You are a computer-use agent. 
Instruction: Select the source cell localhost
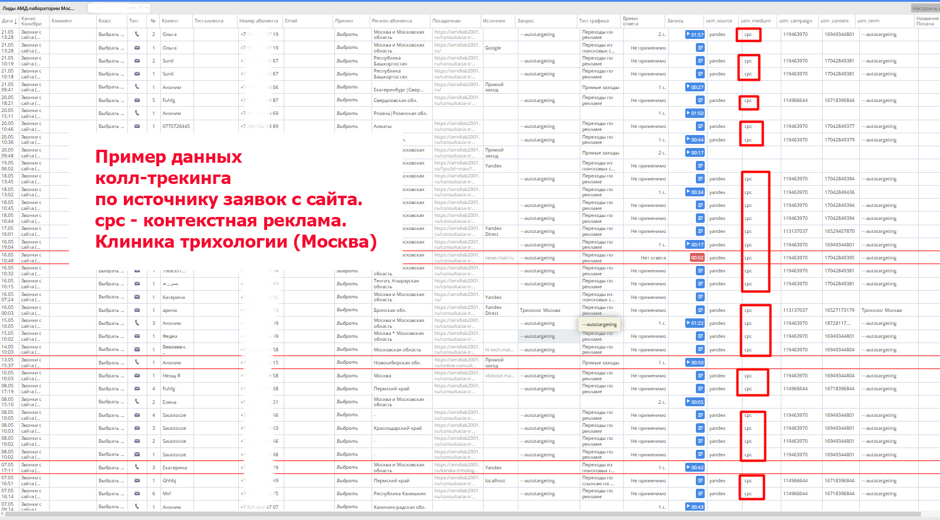[495, 480]
